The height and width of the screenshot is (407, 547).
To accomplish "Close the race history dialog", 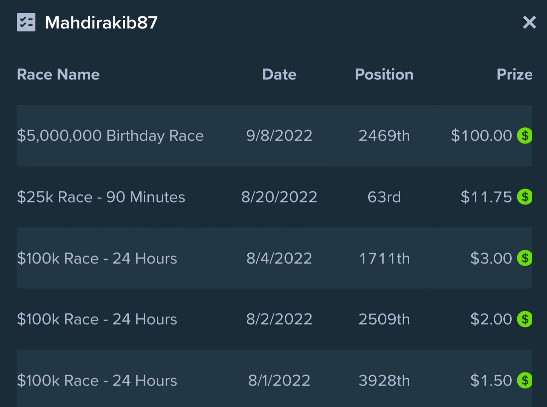I will [x=529, y=22].
